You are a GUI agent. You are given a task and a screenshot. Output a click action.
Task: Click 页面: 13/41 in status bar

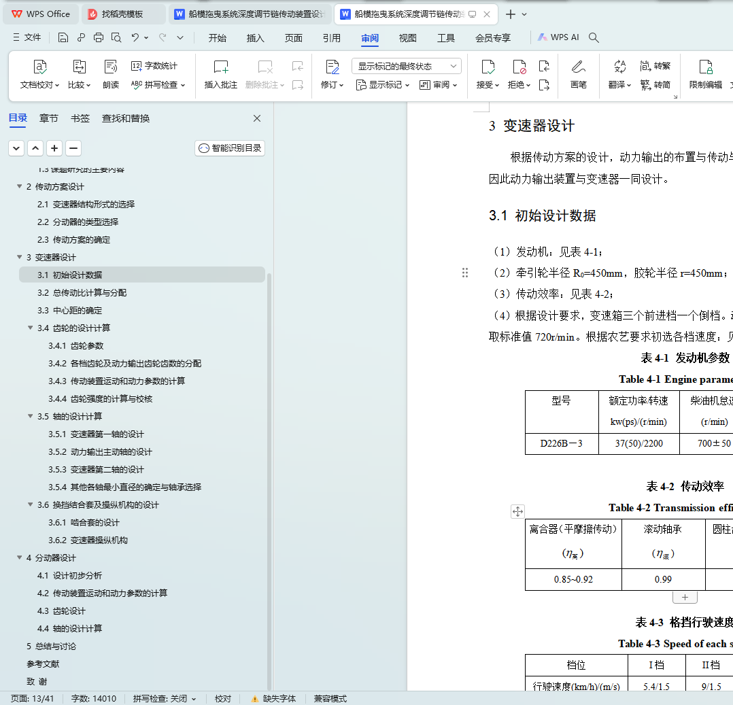tap(32, 698)
